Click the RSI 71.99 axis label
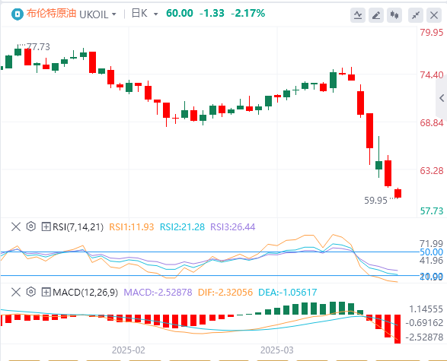Viewport: 447px width, 361px height. pyautogui.click(x=432, y=244)
